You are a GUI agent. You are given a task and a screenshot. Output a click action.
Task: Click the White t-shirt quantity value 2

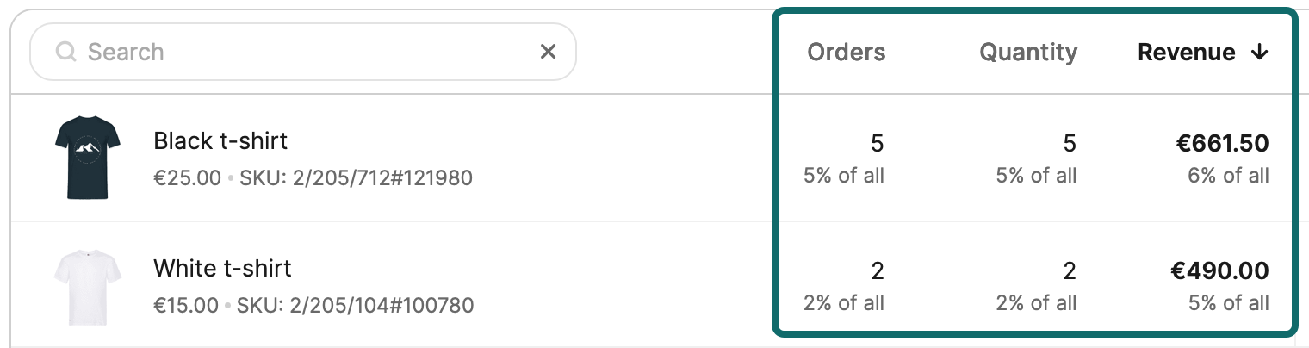pos(1069,271)
